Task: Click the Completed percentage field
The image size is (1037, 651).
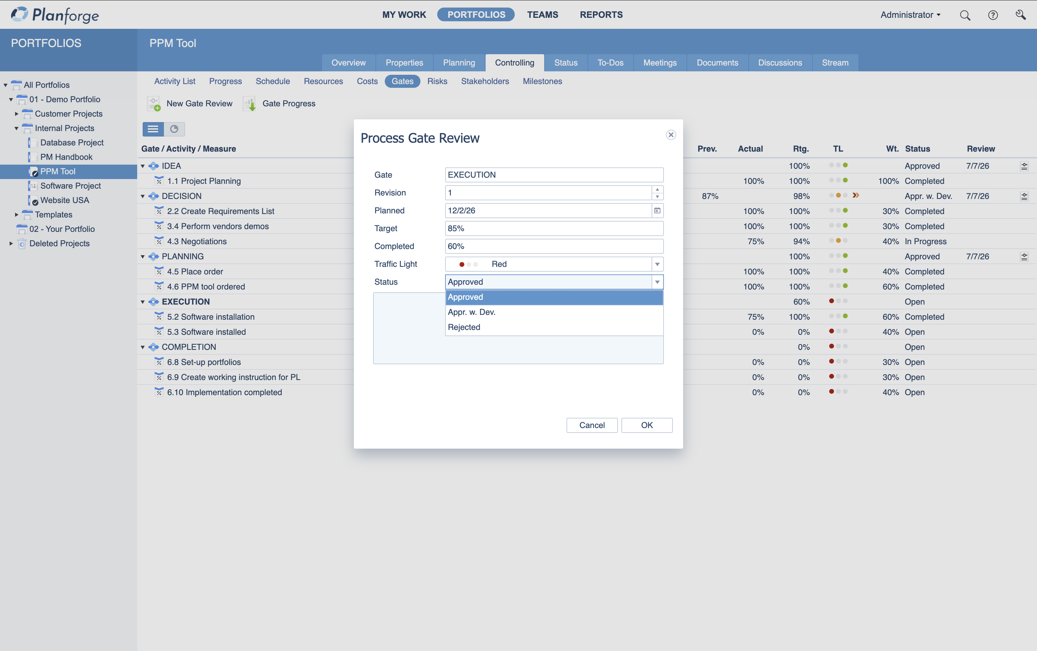Action: pos(554,246)
